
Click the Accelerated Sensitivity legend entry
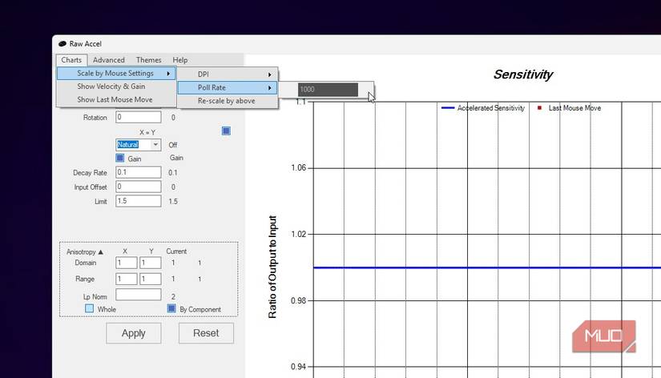coord(482,108)
